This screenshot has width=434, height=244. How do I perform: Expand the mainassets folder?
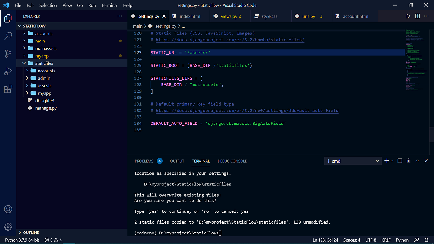click(x=24, y=48)
